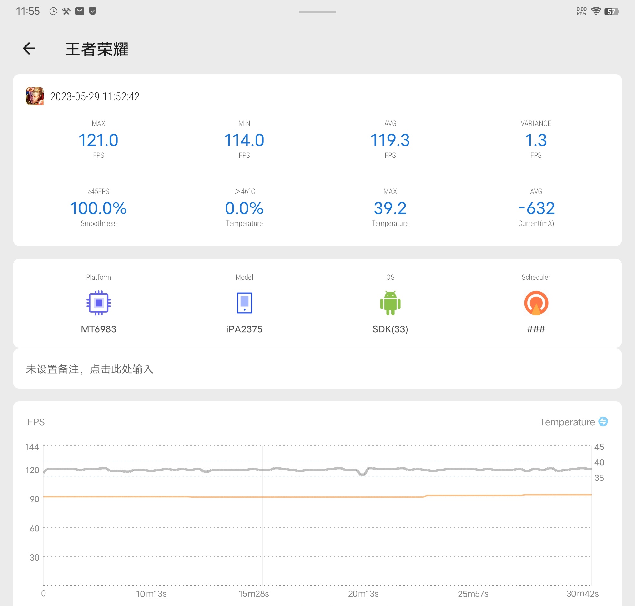Tap the Wi-Fi status icon
Image resolution: width=635 pixels, height=606 pixels.
(596, 11)
